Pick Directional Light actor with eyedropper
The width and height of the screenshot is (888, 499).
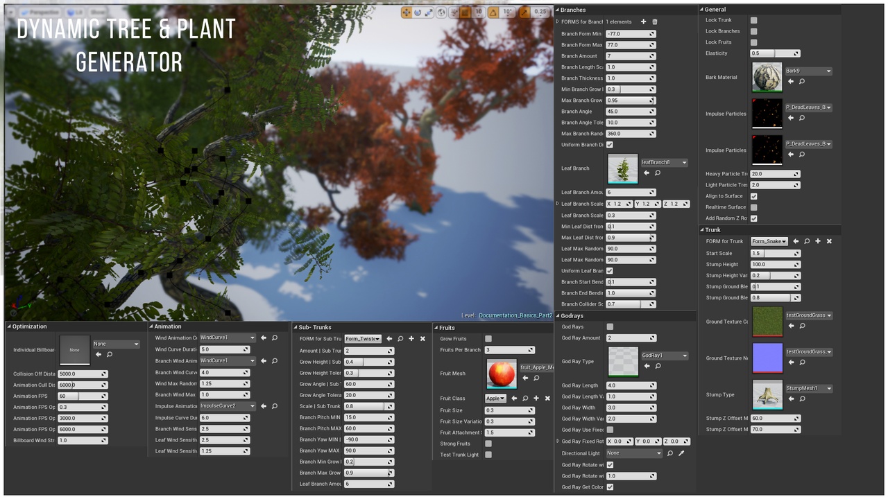(x=681, y=453)
